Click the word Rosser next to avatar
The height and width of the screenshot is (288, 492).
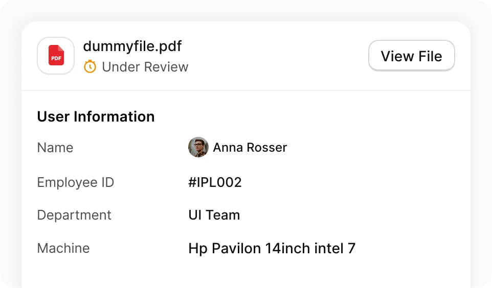tap(267, 147)
